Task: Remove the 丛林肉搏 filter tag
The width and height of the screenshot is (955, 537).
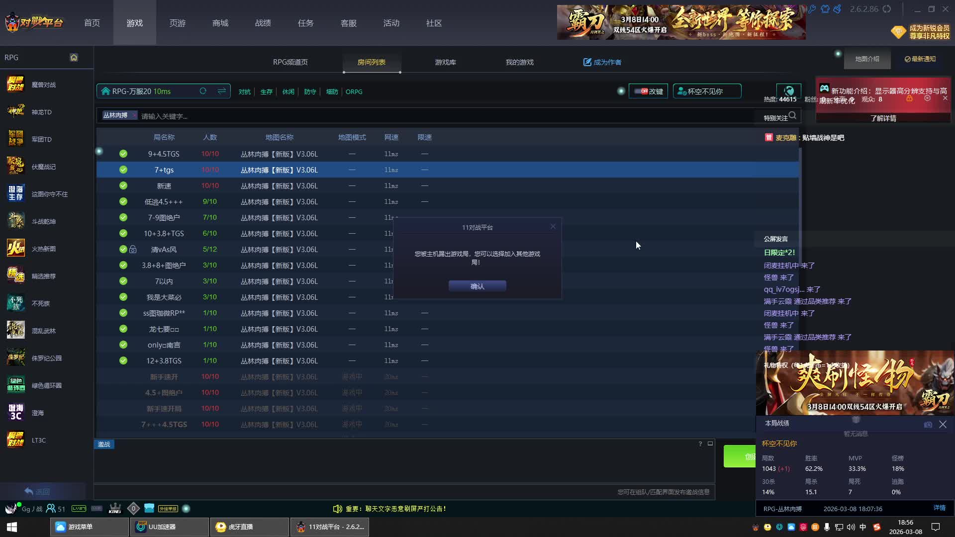Action: coord(134,115)
